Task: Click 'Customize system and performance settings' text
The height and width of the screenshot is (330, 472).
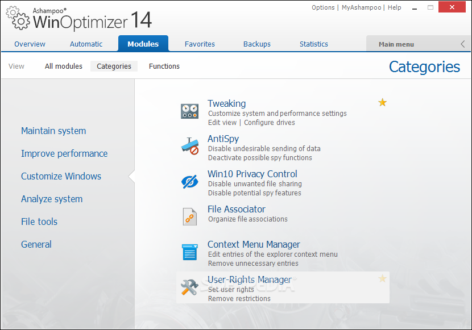Action: pyautogui.click(x=278, y=113)
